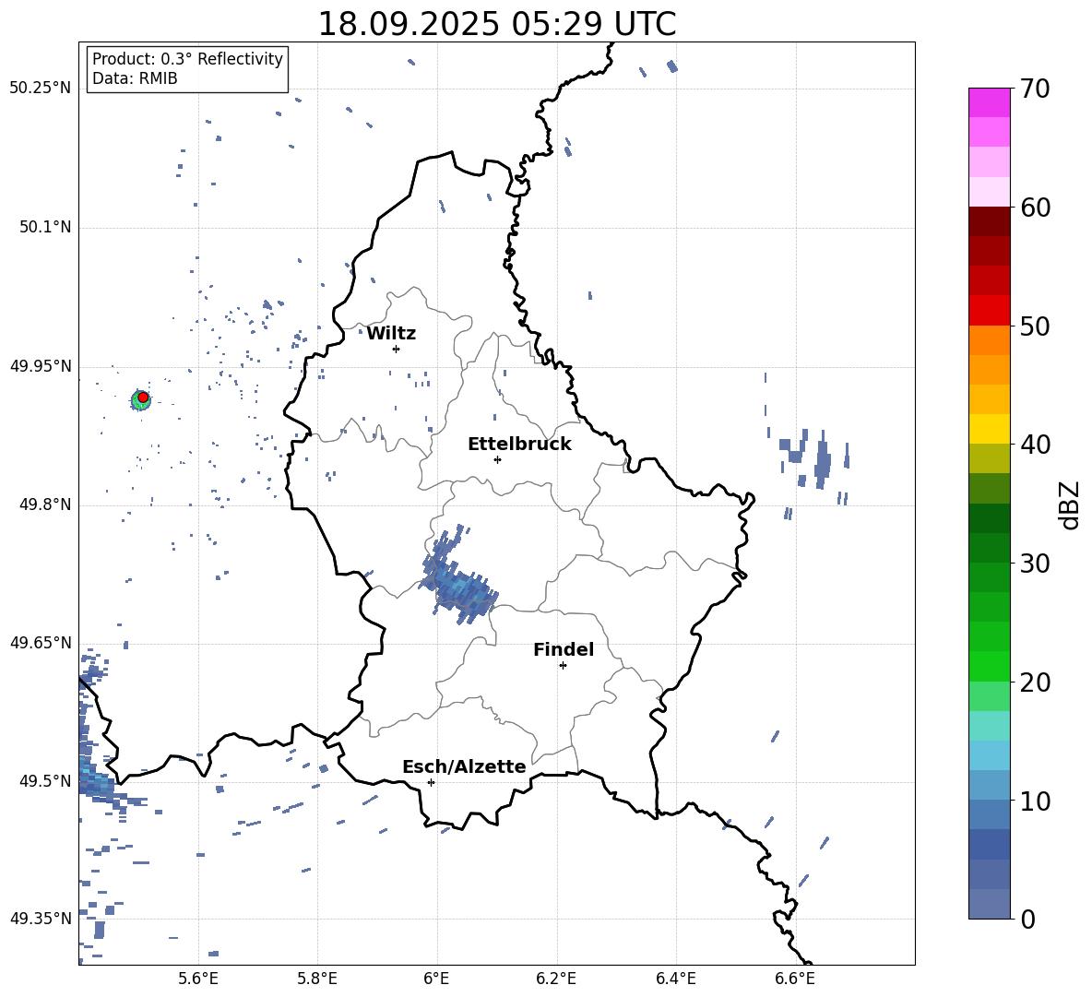Click the 6°E longitude label
The width and height of the screenshot is (1092, 997).
tap(436, 979)
